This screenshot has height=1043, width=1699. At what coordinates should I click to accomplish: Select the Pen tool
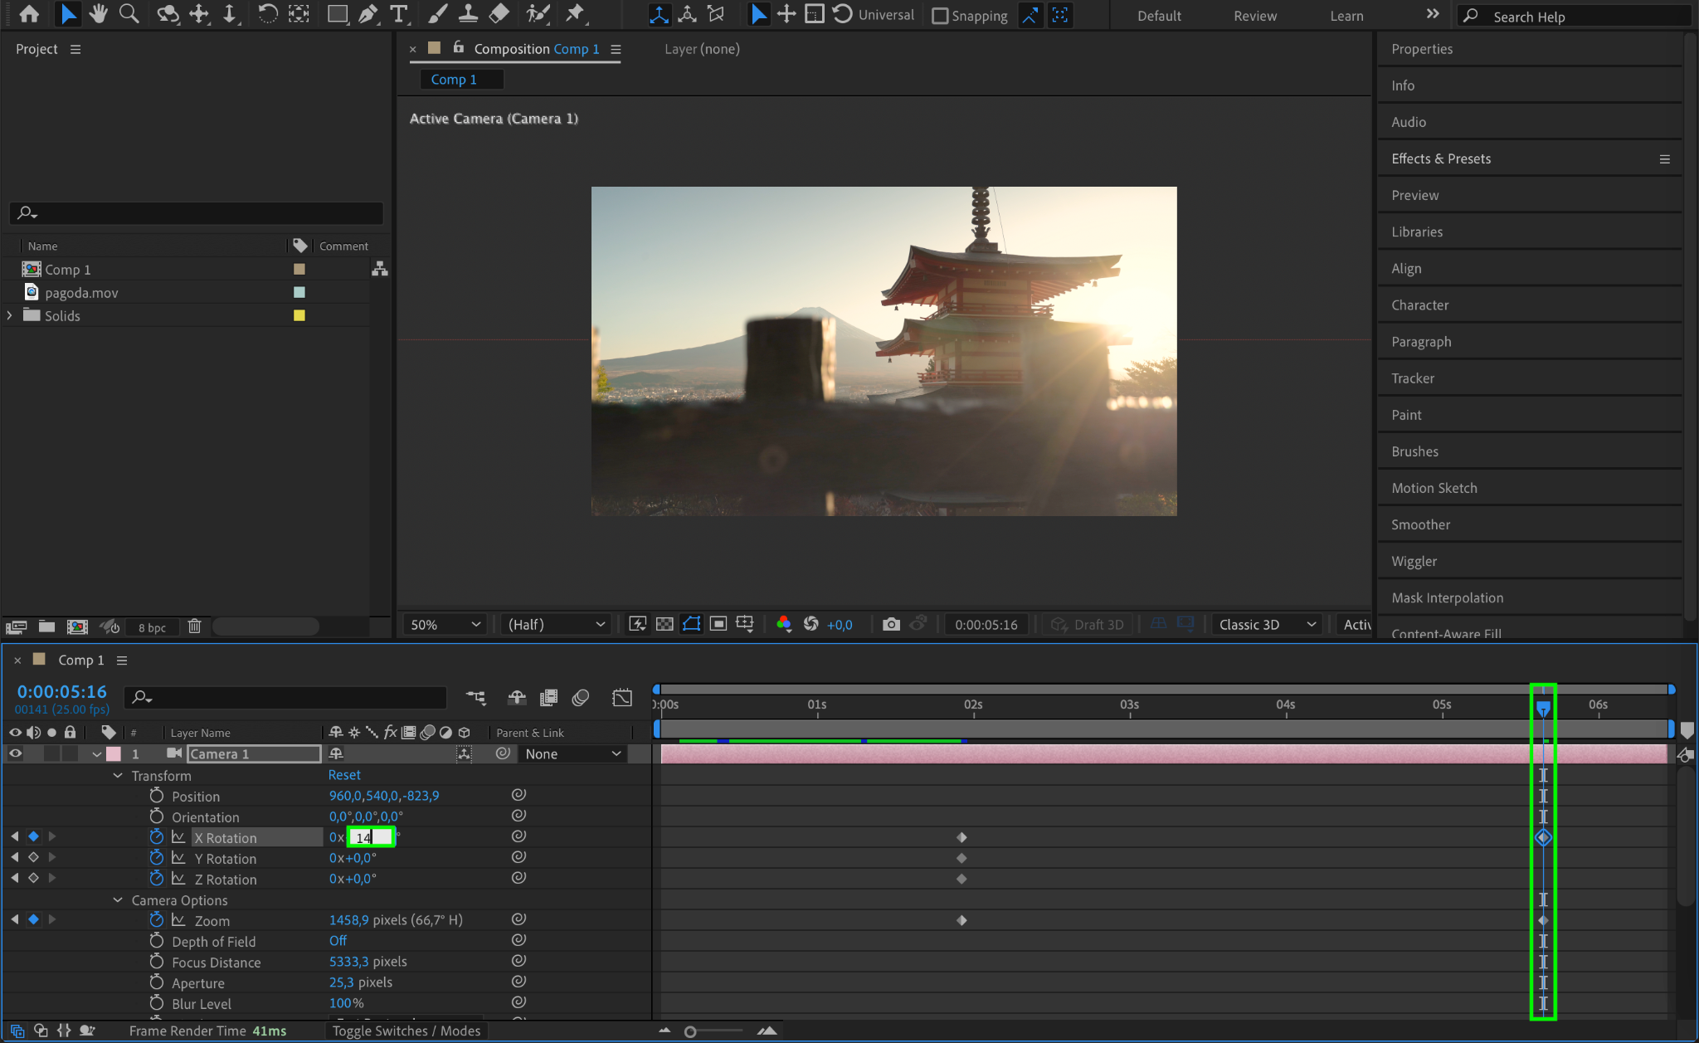pos(368,13)
